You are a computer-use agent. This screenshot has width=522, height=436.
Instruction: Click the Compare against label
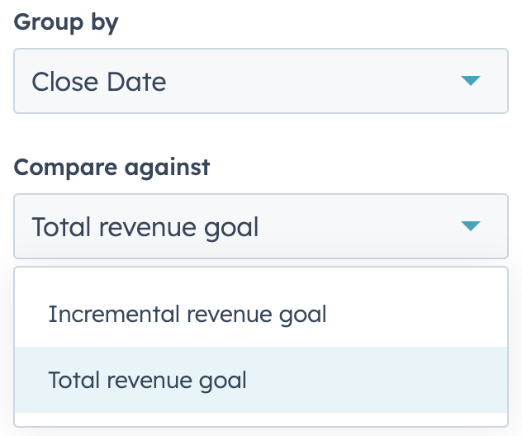112,168
